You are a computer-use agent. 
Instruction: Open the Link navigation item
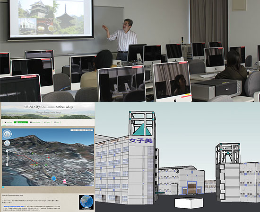(x=57, y=122)
